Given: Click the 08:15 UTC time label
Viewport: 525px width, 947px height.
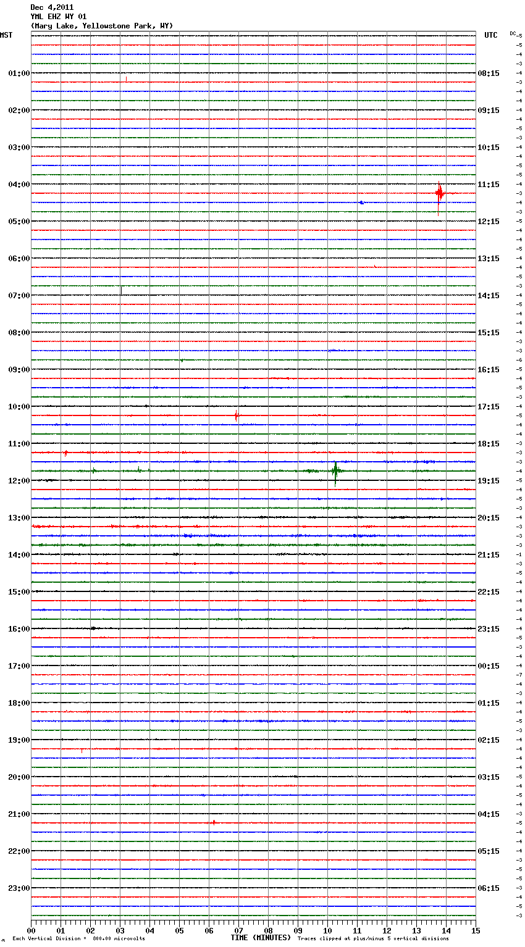Looking at the screenshot, I should [489, 73].
